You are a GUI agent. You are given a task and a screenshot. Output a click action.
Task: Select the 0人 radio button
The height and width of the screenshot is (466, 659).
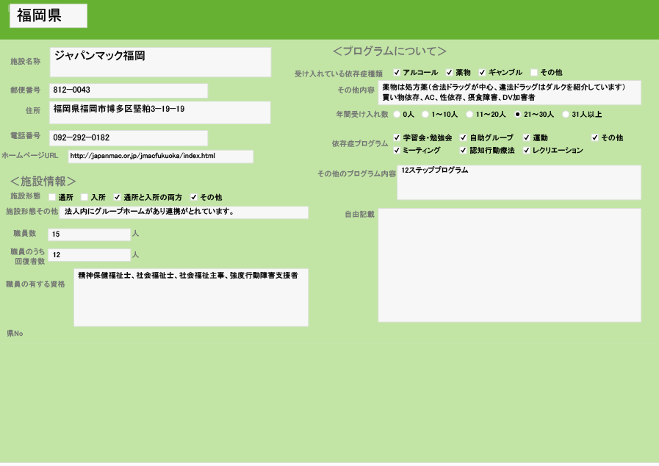coord(397,115)
